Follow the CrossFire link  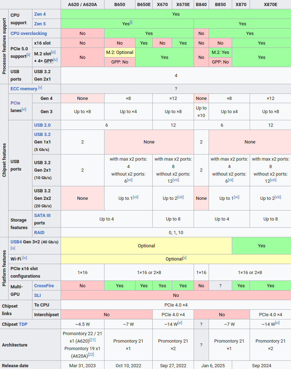pos(44,286)
